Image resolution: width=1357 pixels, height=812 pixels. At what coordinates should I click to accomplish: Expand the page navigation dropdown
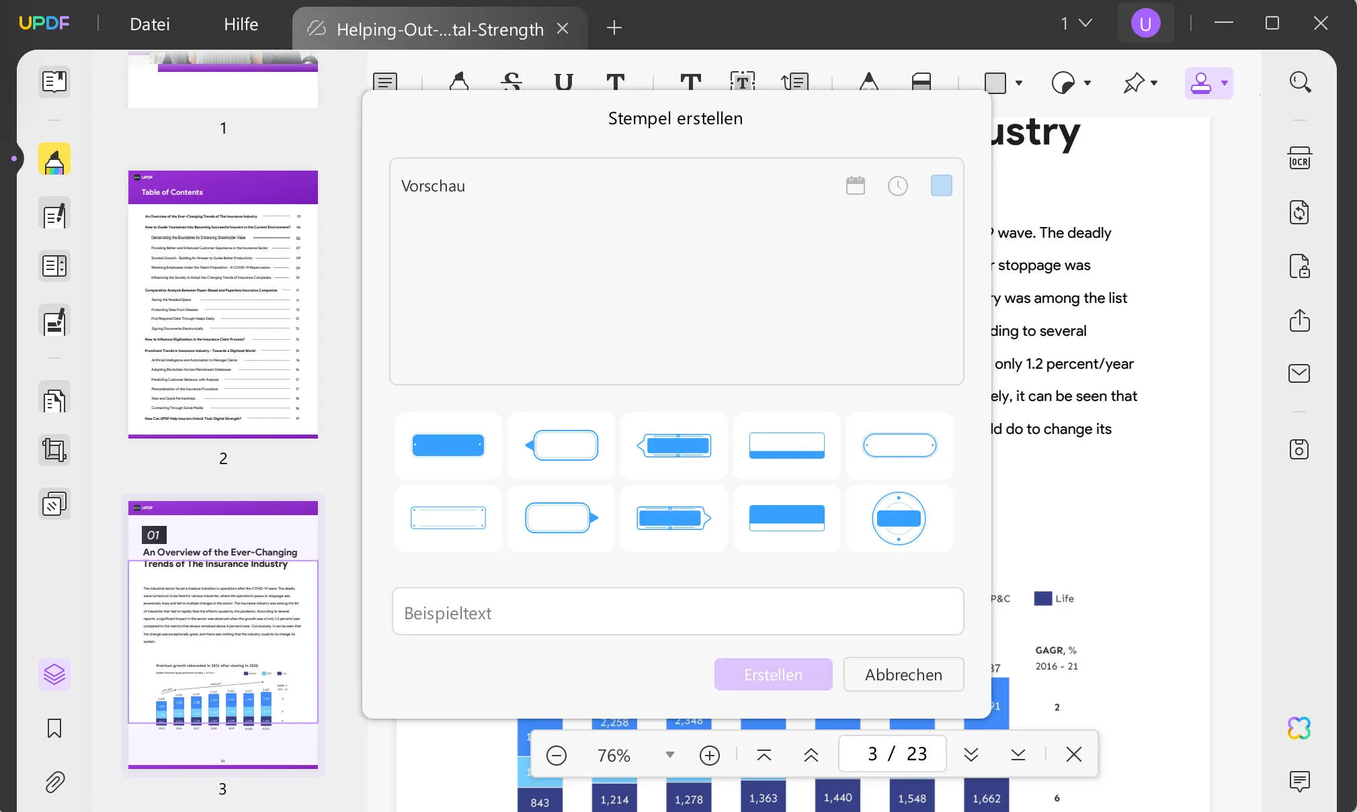tap(1073, 24)
